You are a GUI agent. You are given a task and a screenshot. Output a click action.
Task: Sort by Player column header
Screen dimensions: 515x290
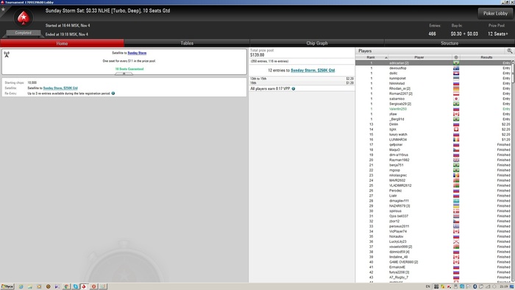click(419, 57)
